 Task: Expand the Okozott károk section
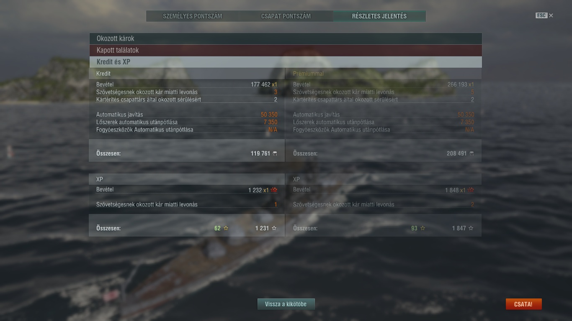pos(285,38)
